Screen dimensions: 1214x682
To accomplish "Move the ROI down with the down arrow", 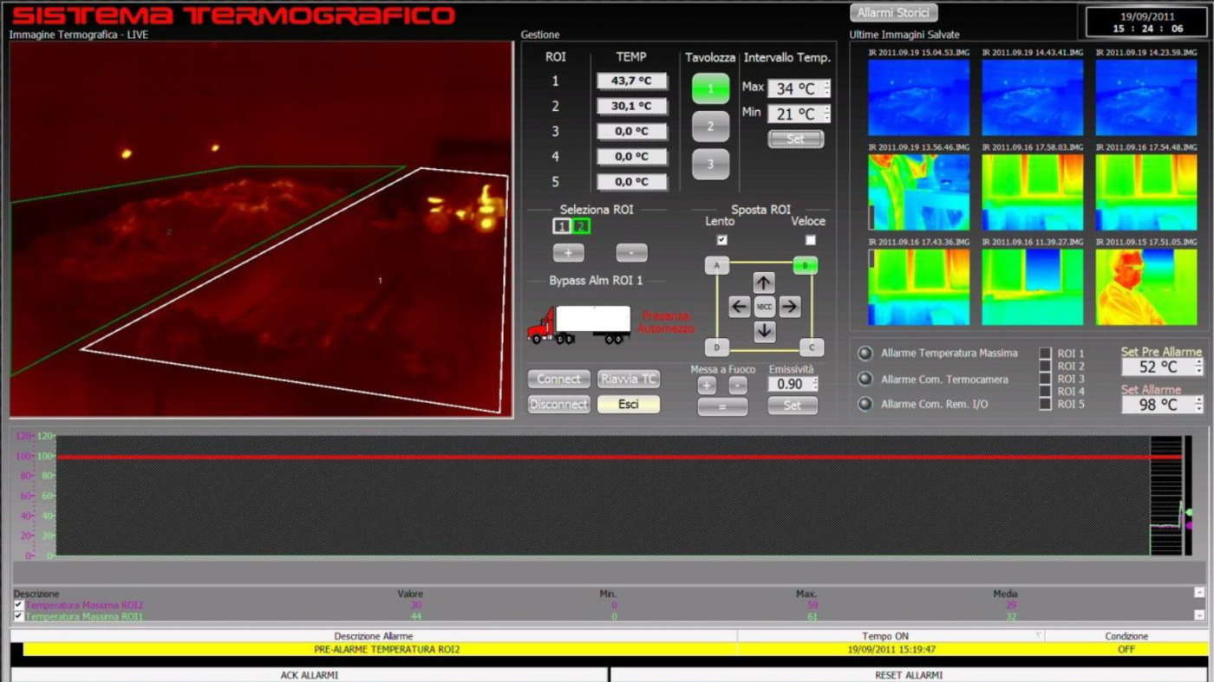I will tap(764, 330).
